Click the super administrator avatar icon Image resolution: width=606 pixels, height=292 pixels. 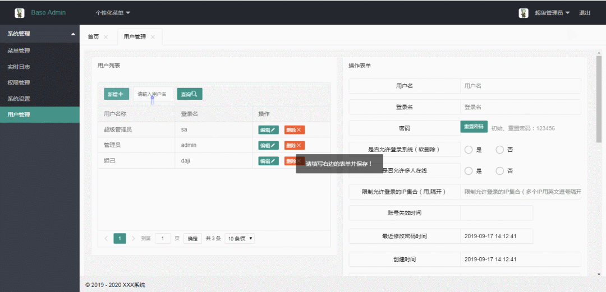tap(524, 13)
